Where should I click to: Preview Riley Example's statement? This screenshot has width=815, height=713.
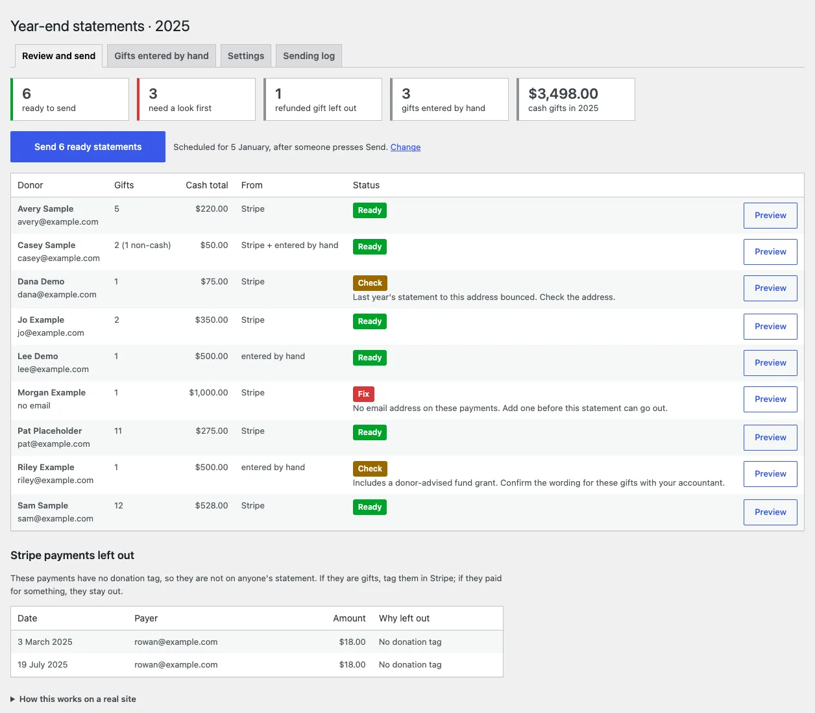click(770, 474)
